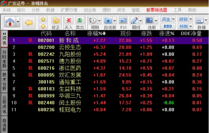The height and width of the screenshot is (133, 209).
Task: Open the PE 数据 icon
Action: (x=199, y=21)
